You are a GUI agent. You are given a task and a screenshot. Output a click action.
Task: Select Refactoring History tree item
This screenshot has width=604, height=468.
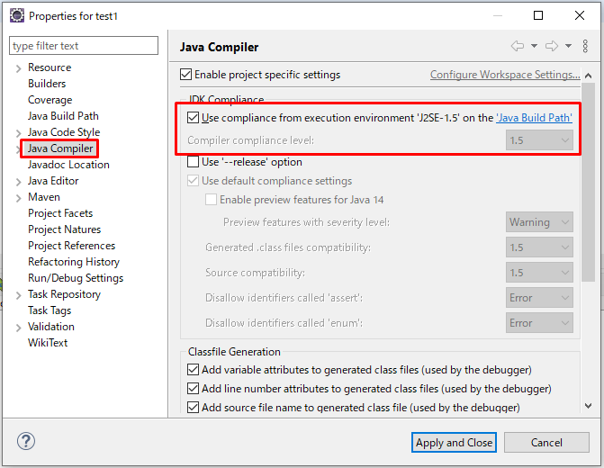(x=74, y=262)
